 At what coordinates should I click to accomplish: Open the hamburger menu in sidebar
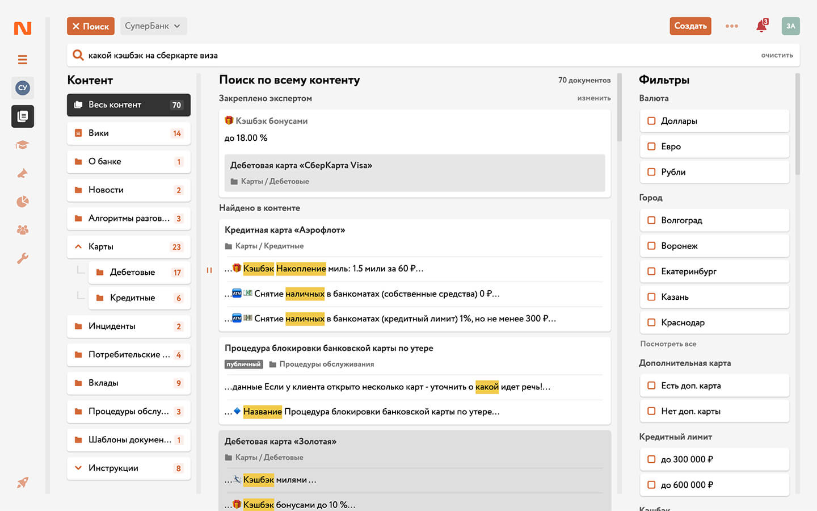(x=23, y=60)
